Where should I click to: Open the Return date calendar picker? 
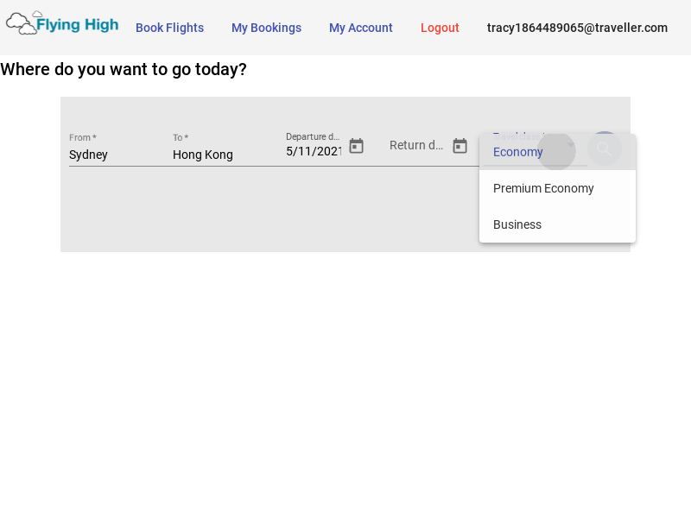pyautogui.click(x=460, y=146)
